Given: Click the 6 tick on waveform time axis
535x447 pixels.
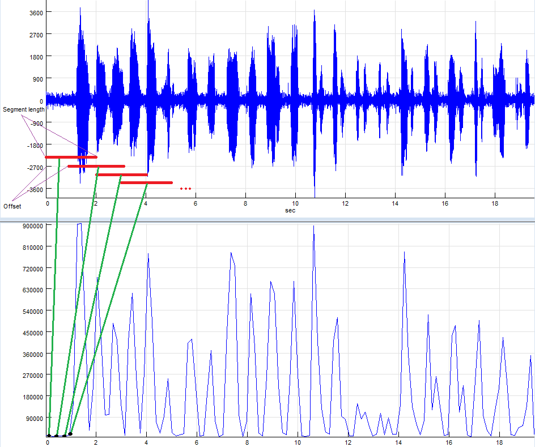Looking at the screenshot, I should point(196,203).
